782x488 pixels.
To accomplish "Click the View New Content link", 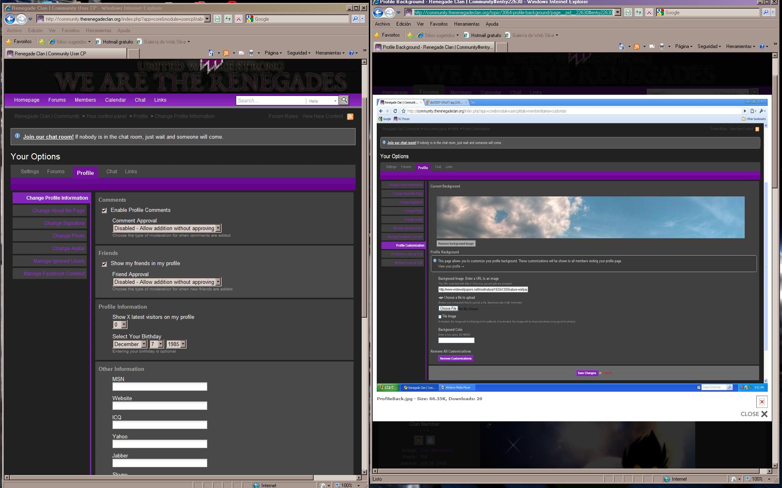I will click(x=322, y=116).
